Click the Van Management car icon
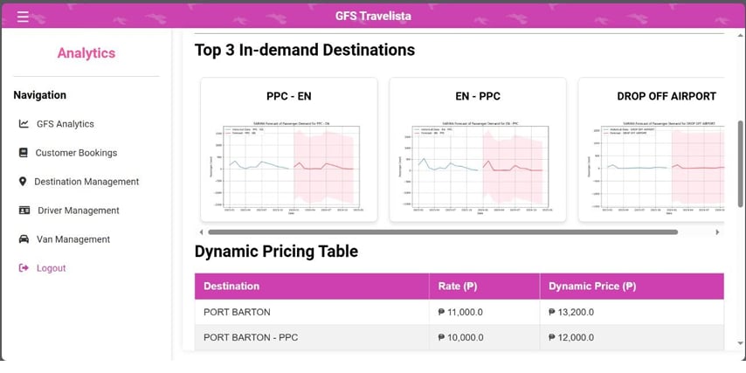Screen dimensions: 746x373 [24, 239]
